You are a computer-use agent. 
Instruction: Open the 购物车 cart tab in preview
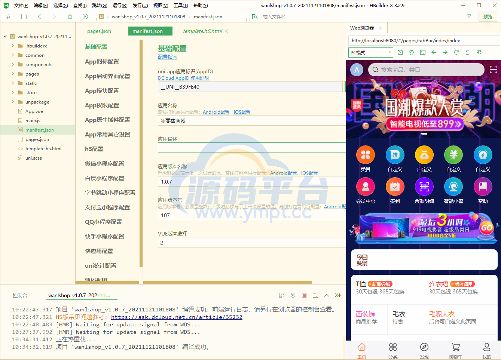[x=455, y=351]
